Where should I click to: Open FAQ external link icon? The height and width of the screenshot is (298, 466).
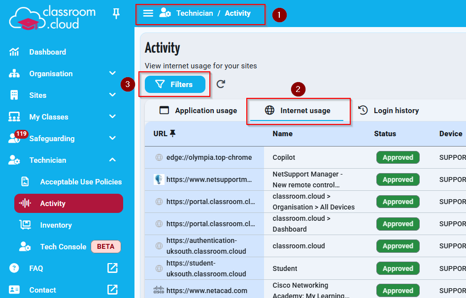[x=112, y=268]
